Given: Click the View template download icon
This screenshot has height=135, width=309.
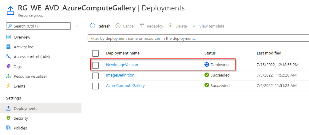Looking at the screenshot, I should point(194,26).
